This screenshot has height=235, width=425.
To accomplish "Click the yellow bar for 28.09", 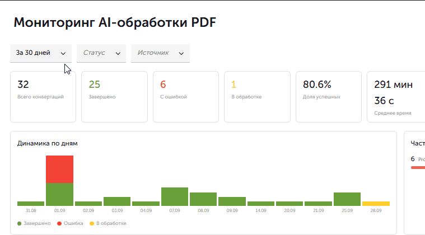I will tap(376, 204).
